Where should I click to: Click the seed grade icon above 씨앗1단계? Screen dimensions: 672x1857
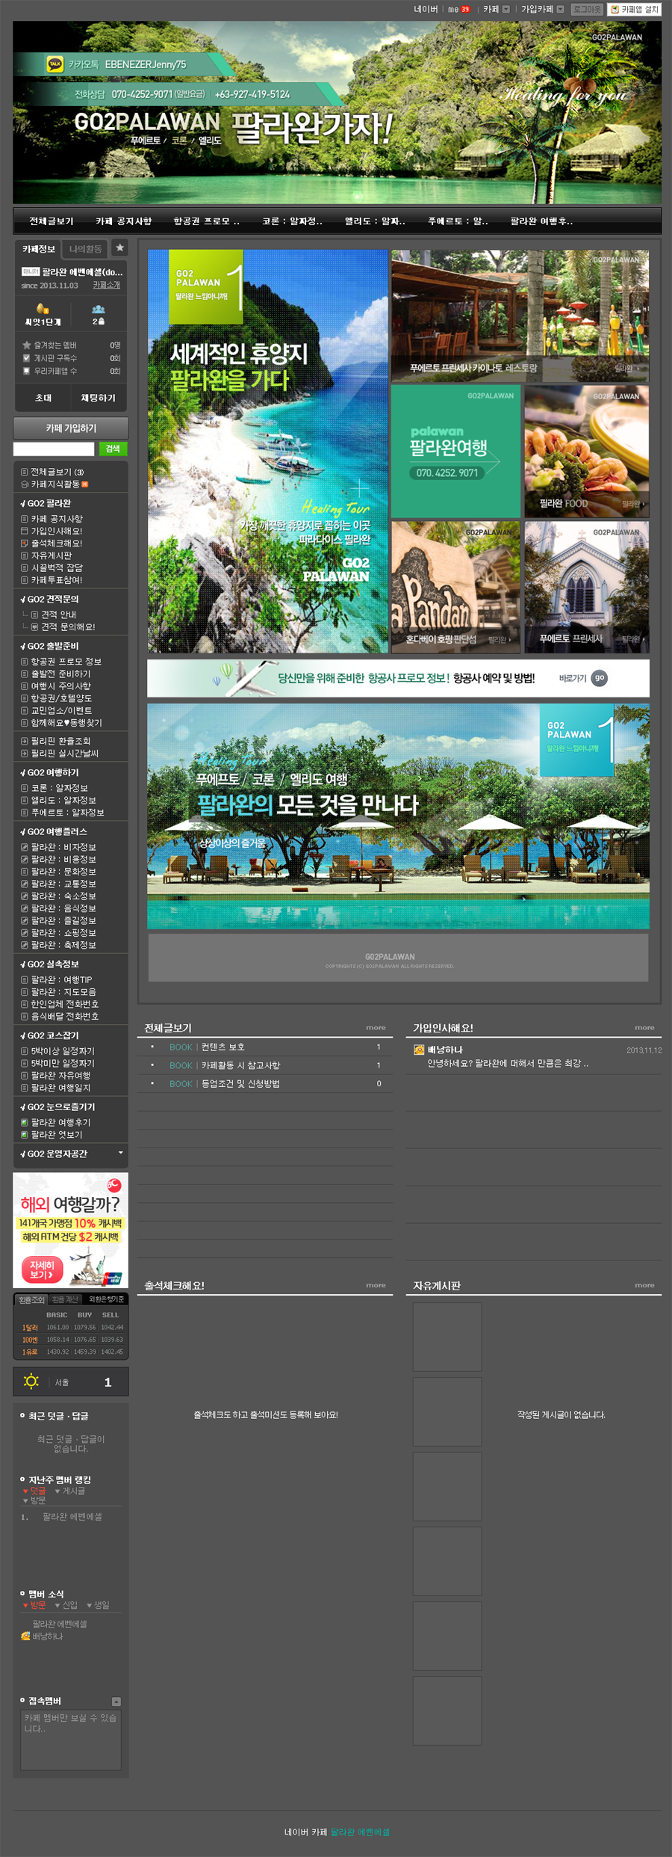(43, 308)
